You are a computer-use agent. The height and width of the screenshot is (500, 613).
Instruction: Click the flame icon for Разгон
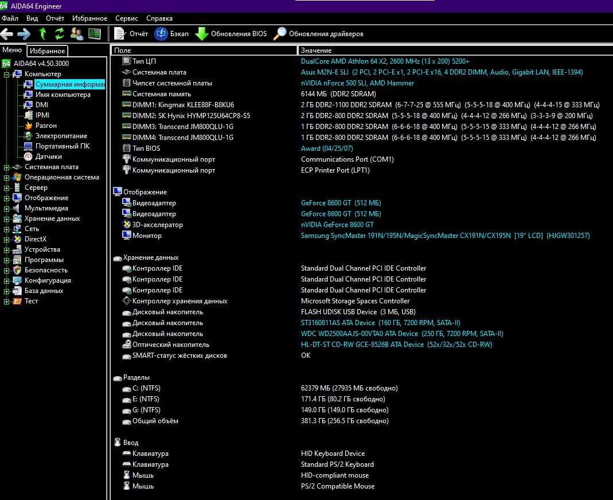[28, 126]
